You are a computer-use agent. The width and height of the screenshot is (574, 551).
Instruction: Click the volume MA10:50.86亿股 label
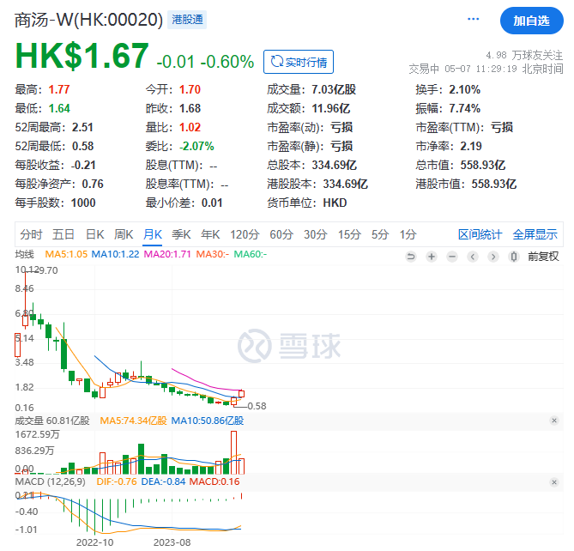click(207, 421)
